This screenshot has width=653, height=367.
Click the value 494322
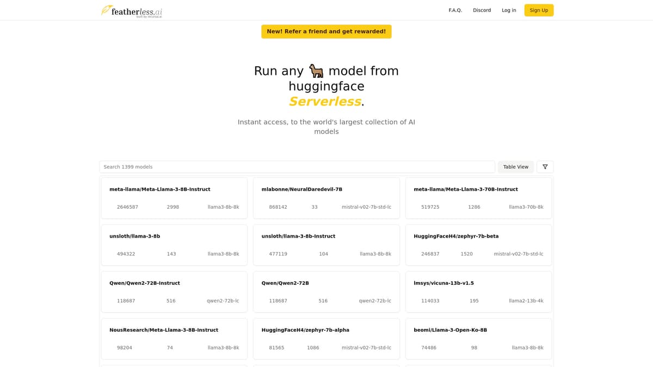click(x=126, y=254)
